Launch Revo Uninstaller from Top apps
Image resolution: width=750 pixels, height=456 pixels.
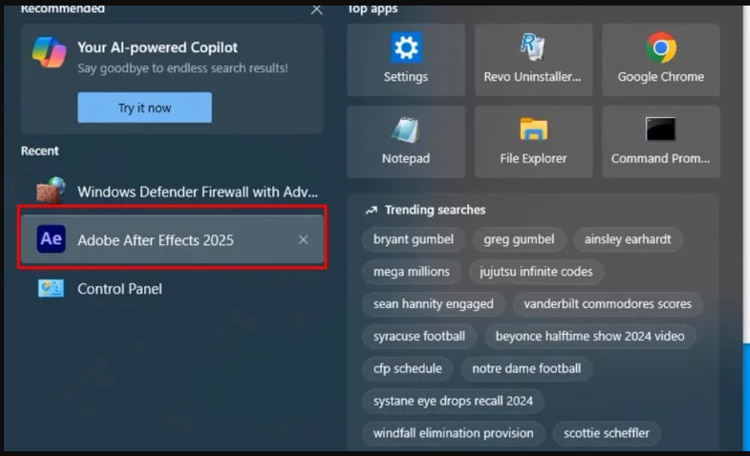(534, 60)
